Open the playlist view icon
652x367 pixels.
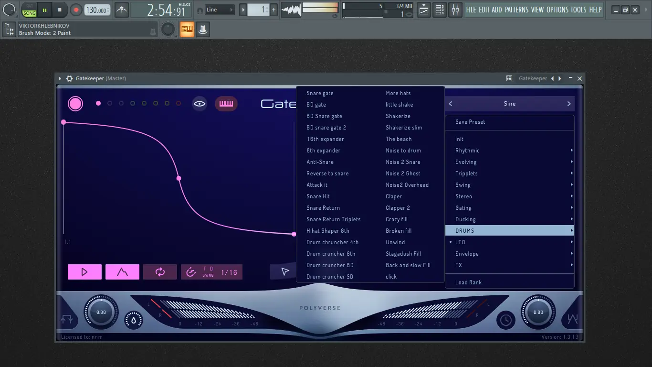(423, 10)
